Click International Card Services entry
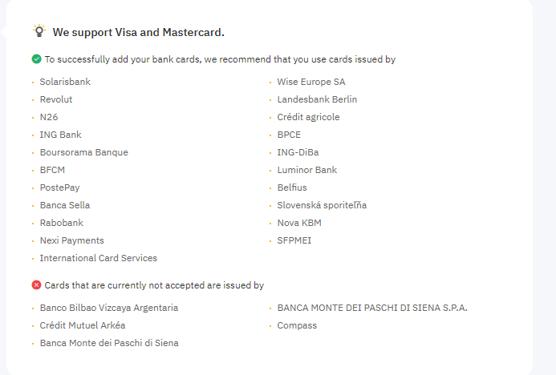Image resolution: width=556 pixels, height=375 pixels. [98, 258]
